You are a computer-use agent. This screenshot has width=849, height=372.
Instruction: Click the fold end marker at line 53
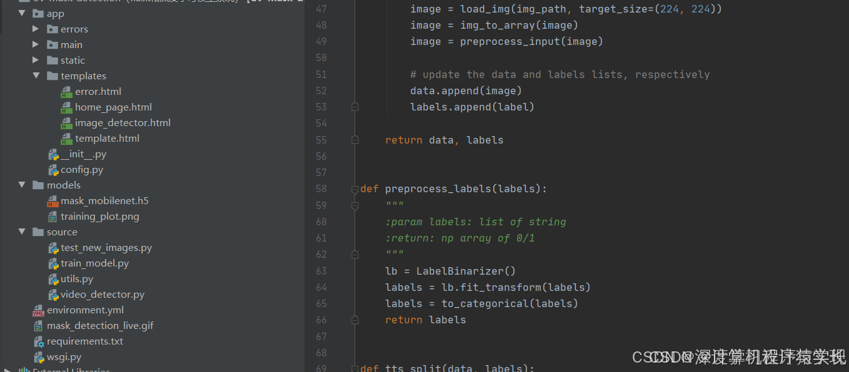[x=355, y=107]
